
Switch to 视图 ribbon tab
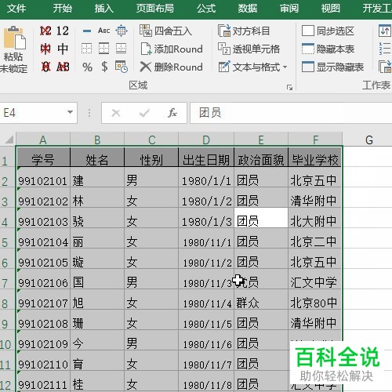click(x=330, y=9)
